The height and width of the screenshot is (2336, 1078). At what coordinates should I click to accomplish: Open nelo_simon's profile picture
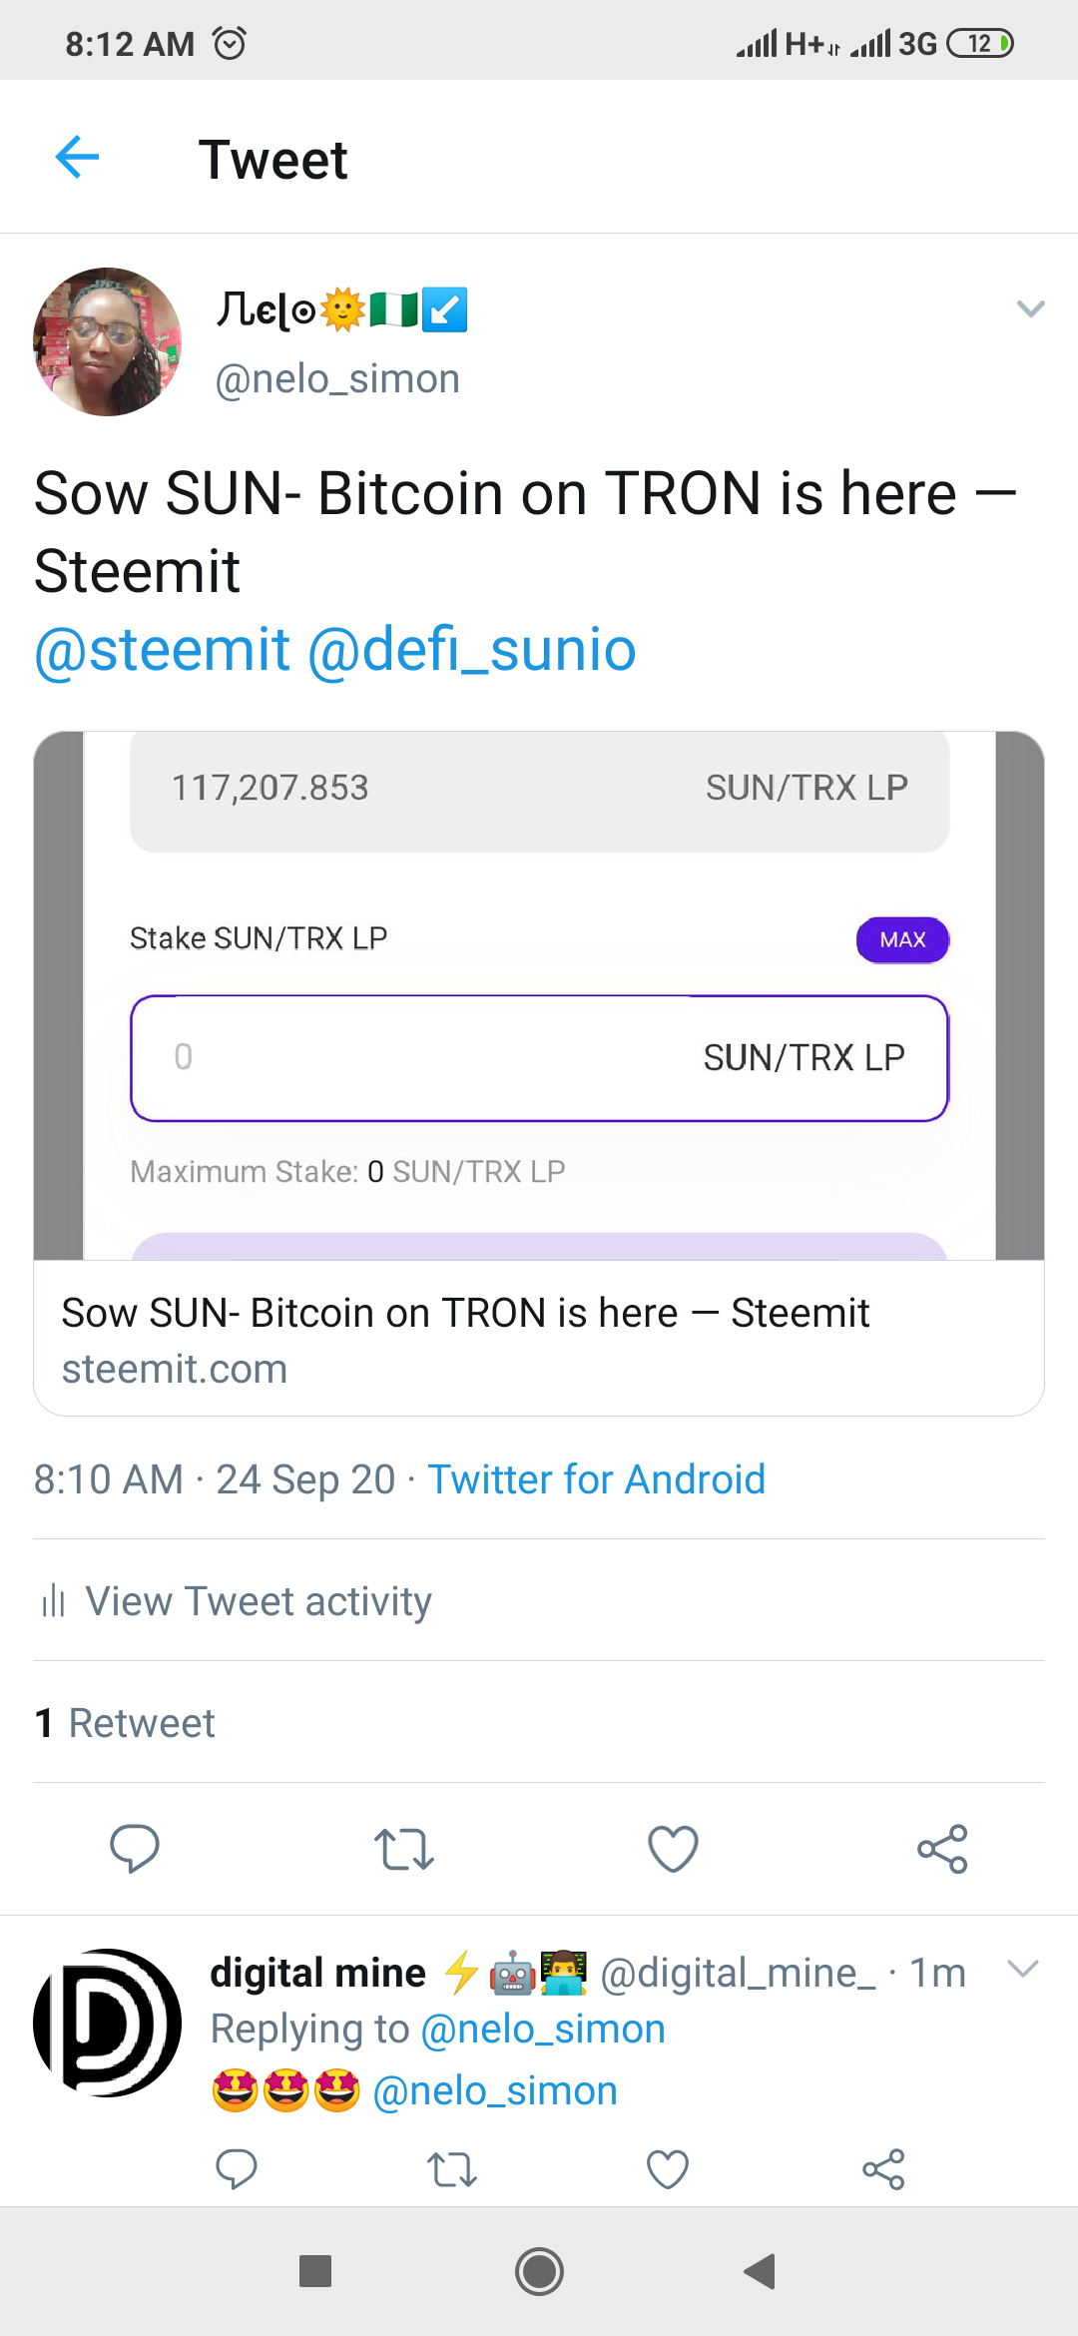pyautogui.click(x=108, y=341)
